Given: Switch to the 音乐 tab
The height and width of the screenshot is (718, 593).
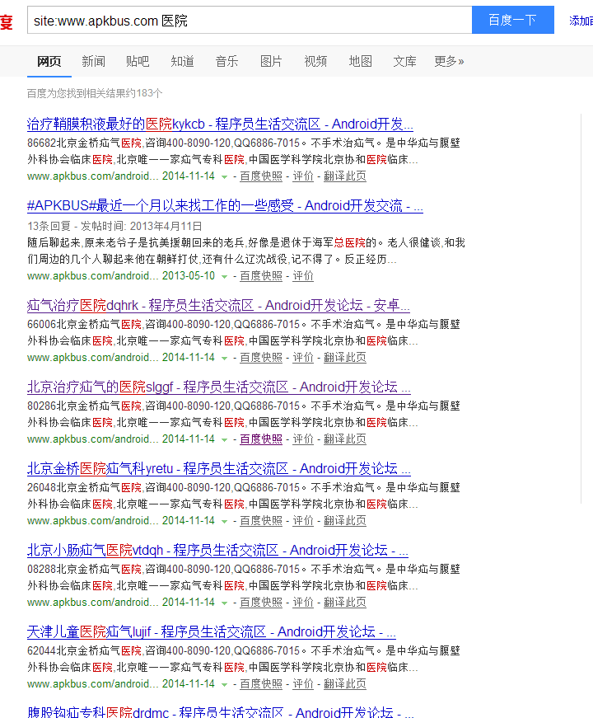Looking at the screenshot, I should click(x=227, y=61).
